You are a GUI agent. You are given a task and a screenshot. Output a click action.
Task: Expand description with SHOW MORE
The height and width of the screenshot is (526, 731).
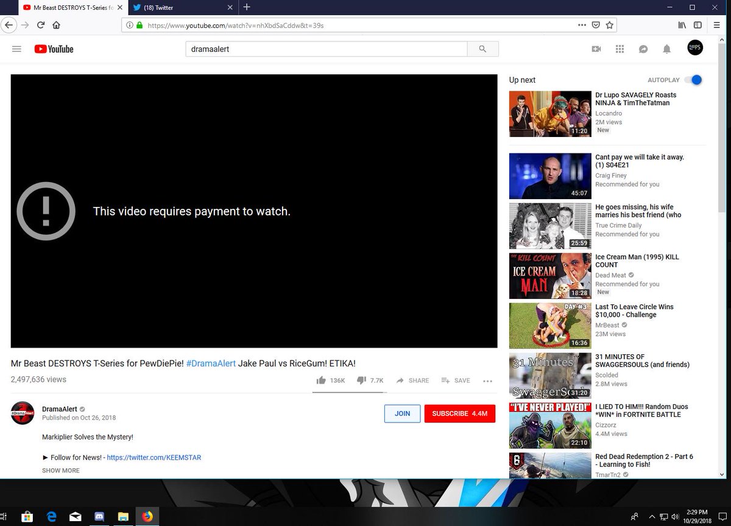(61, 471)
